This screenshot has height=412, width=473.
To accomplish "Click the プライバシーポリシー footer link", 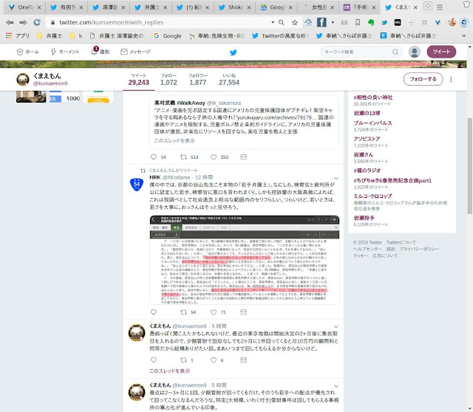I will (419, 249).
